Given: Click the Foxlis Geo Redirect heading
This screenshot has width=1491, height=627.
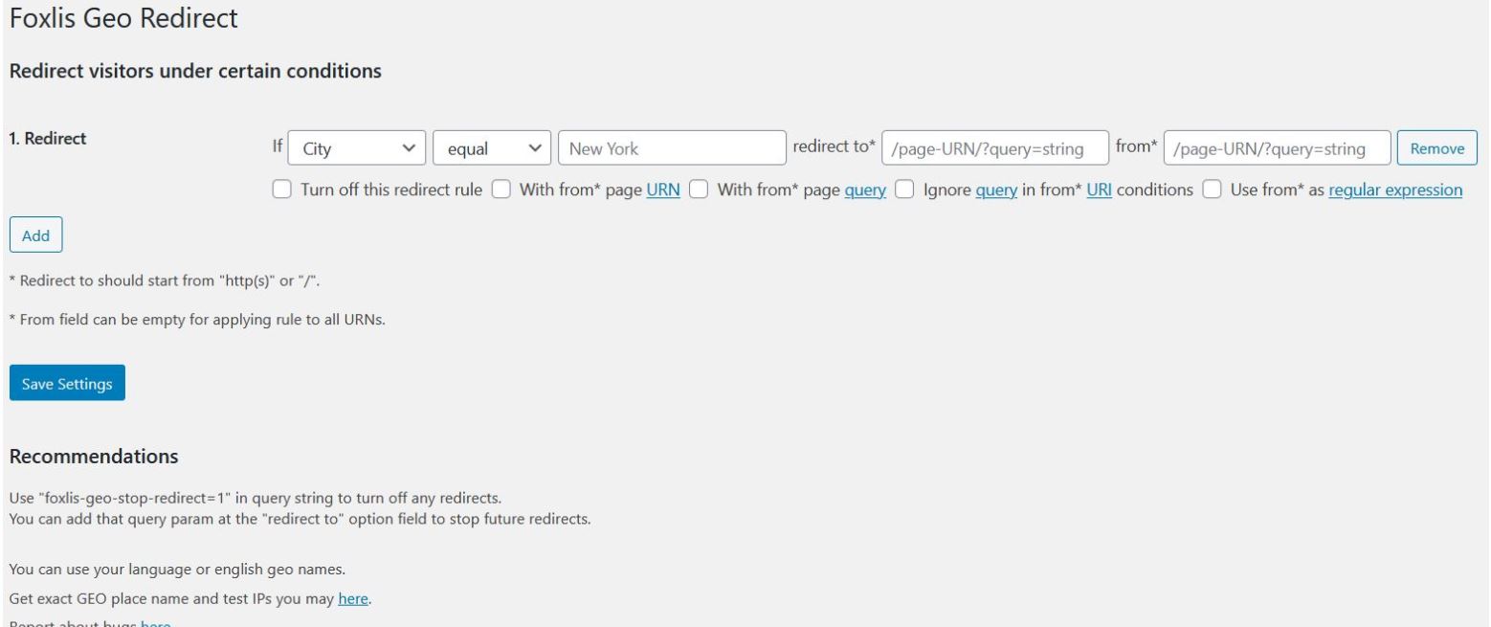Looking at the screenshot, I should coord(123,18).
